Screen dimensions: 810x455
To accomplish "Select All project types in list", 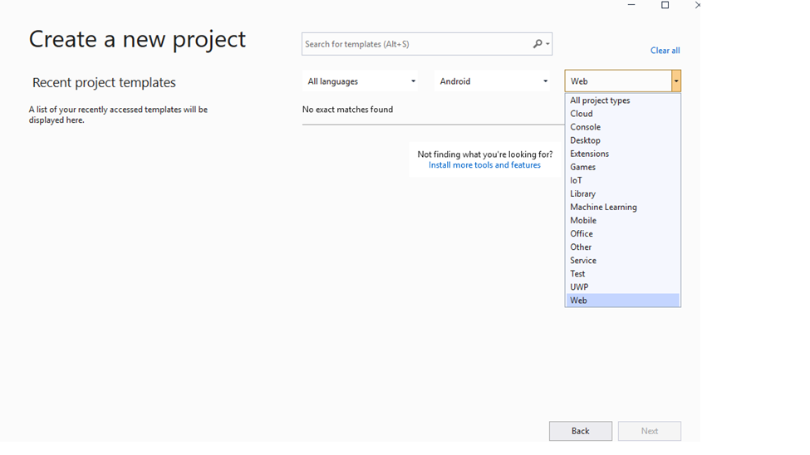I will click(x=622, y=100).
